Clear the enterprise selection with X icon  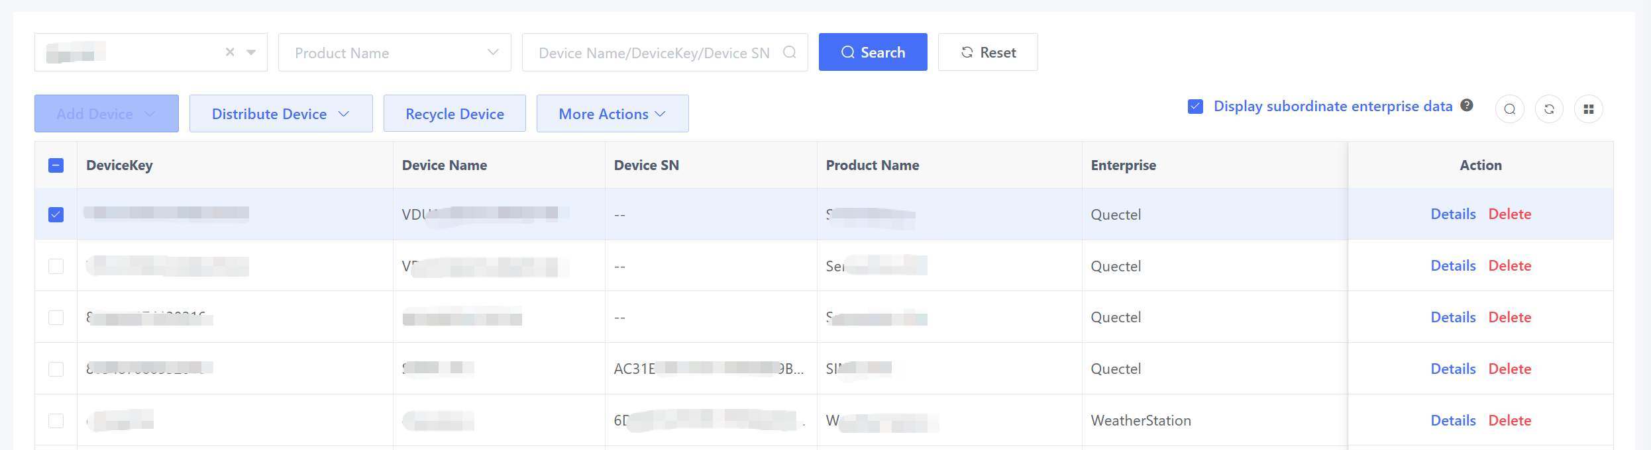click(x=230, y=52)
